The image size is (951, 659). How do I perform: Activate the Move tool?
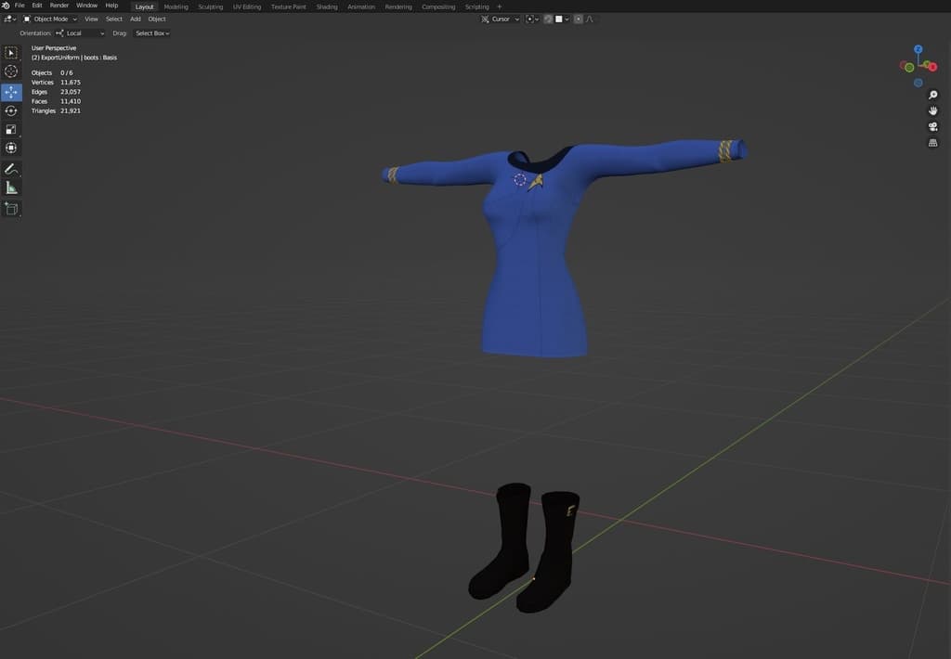pos(11,92)
